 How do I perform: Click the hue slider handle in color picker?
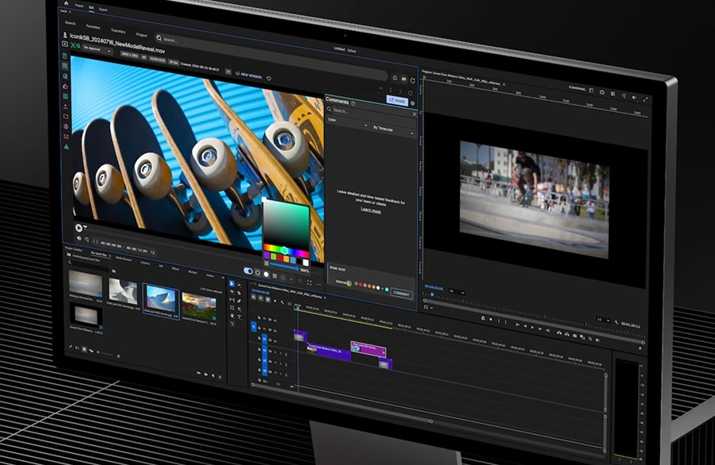(285, 250)
